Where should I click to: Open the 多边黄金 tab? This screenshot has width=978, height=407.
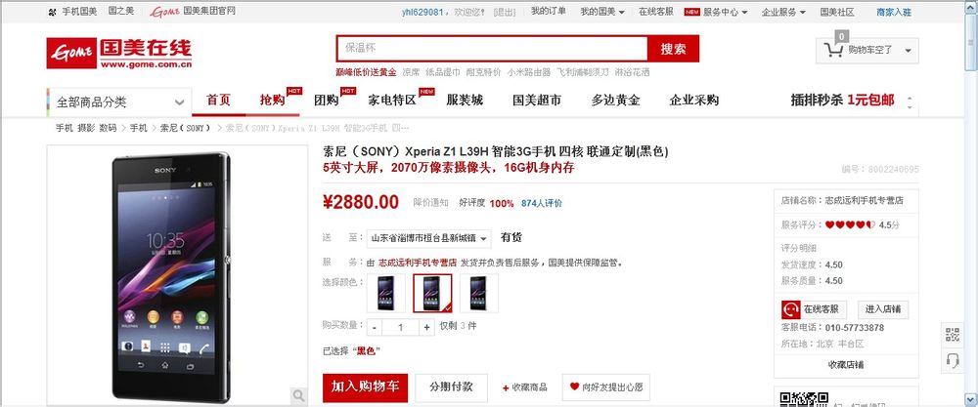[x=615, y=101]
